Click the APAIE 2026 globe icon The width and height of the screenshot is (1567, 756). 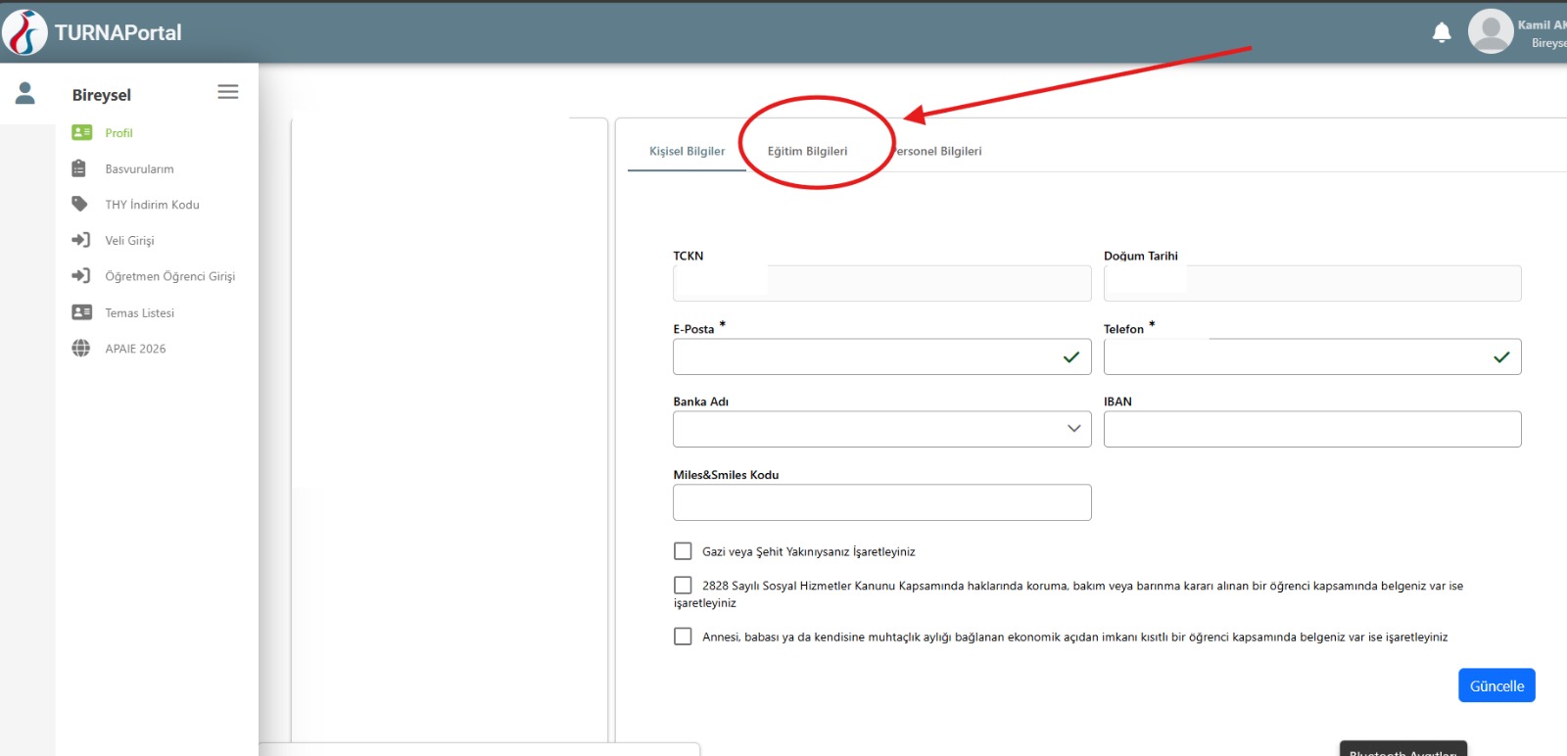click(x=81, y=348)
